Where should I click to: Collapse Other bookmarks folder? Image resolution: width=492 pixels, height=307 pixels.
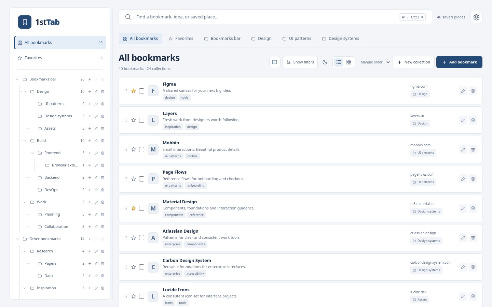point(17,239)
